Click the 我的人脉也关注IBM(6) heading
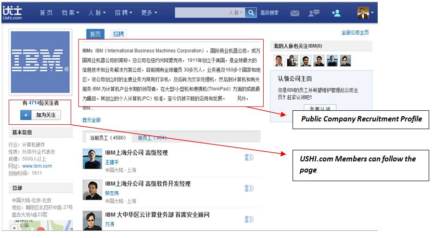Image resolution: width=434 pixels, height=238 pixels. 298,46
